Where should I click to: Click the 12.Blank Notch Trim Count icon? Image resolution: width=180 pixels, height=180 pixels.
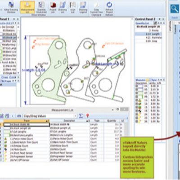(5, 142)
